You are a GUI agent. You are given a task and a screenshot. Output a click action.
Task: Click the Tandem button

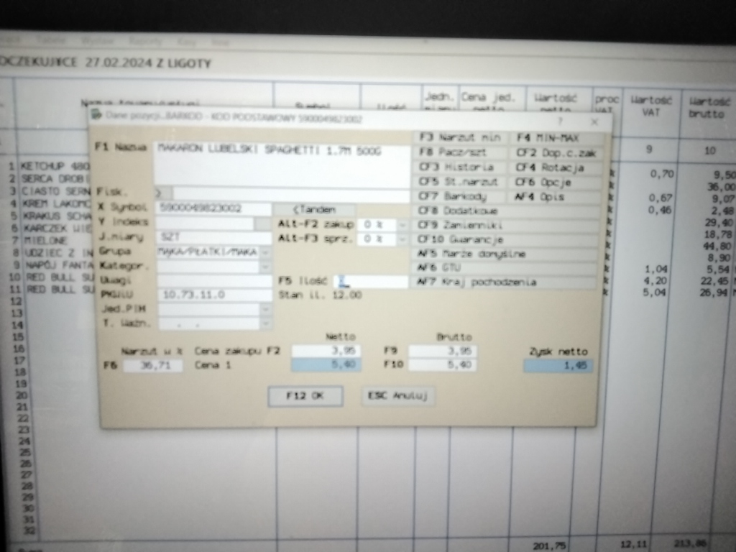click(x=315, y=209)
